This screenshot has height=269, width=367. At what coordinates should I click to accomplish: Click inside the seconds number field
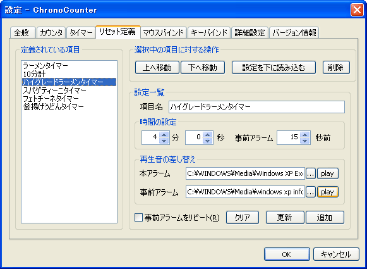point(195,138)
